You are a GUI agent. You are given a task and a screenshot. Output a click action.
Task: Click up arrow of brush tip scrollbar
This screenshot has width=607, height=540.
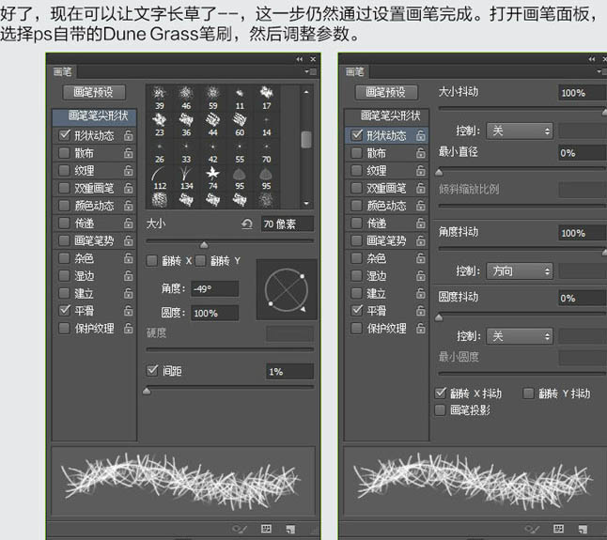point(306,92)
